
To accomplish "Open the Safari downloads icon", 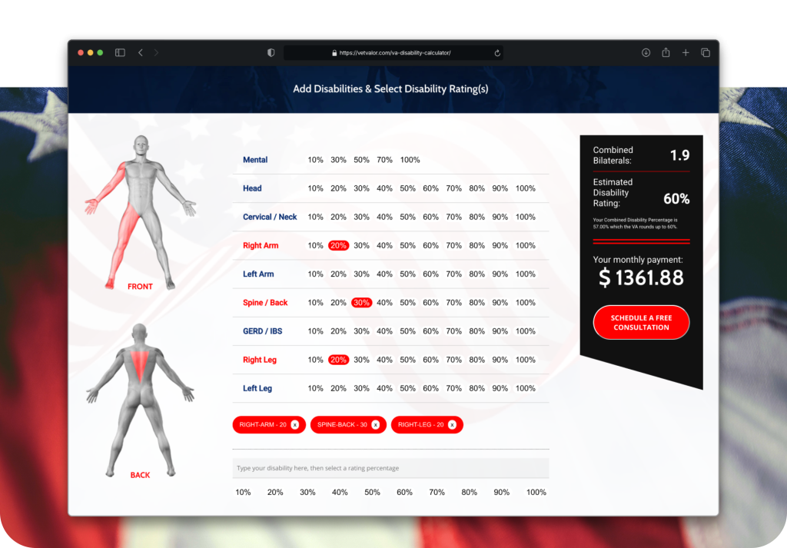I will (x=646, y=53).
